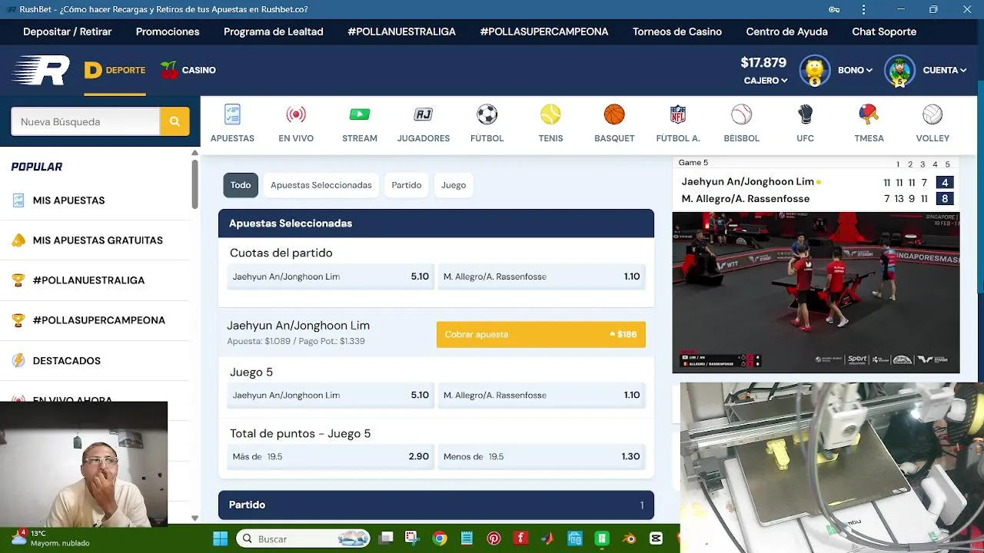Open Blender from the taskbar
This screenshot has height=553, width=984.
(629, 538)
